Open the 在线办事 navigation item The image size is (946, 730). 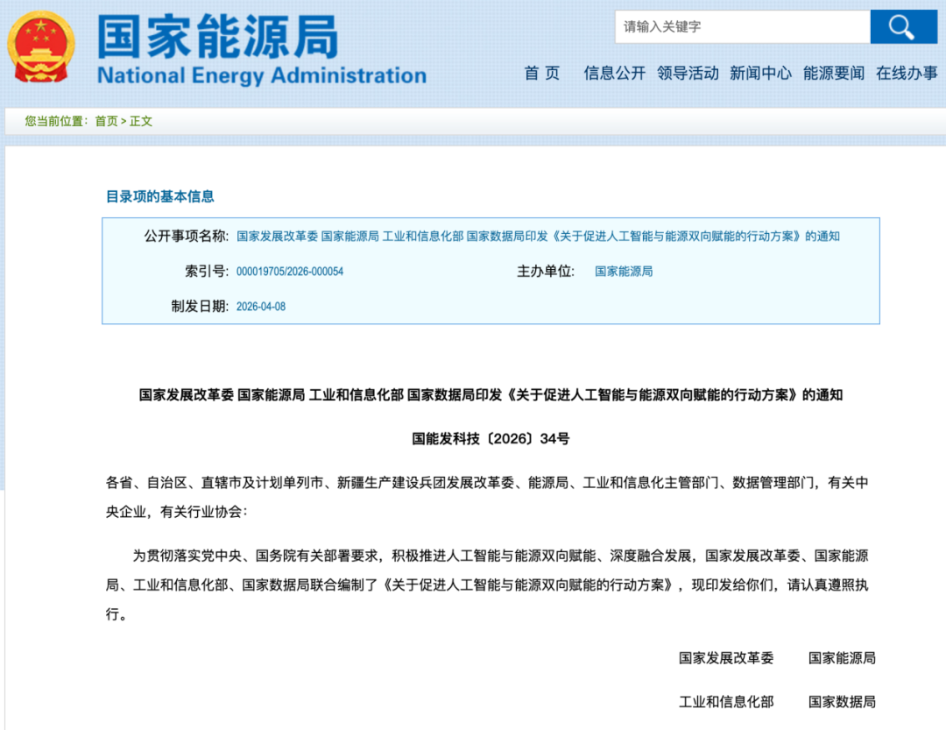tap(907, 74)
